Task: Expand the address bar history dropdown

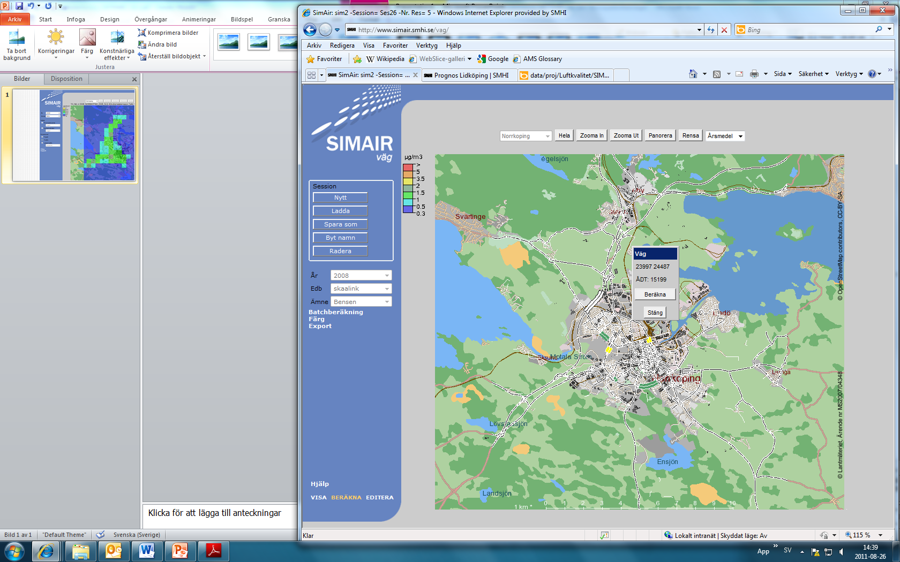Action: click(x=699, y=30)
